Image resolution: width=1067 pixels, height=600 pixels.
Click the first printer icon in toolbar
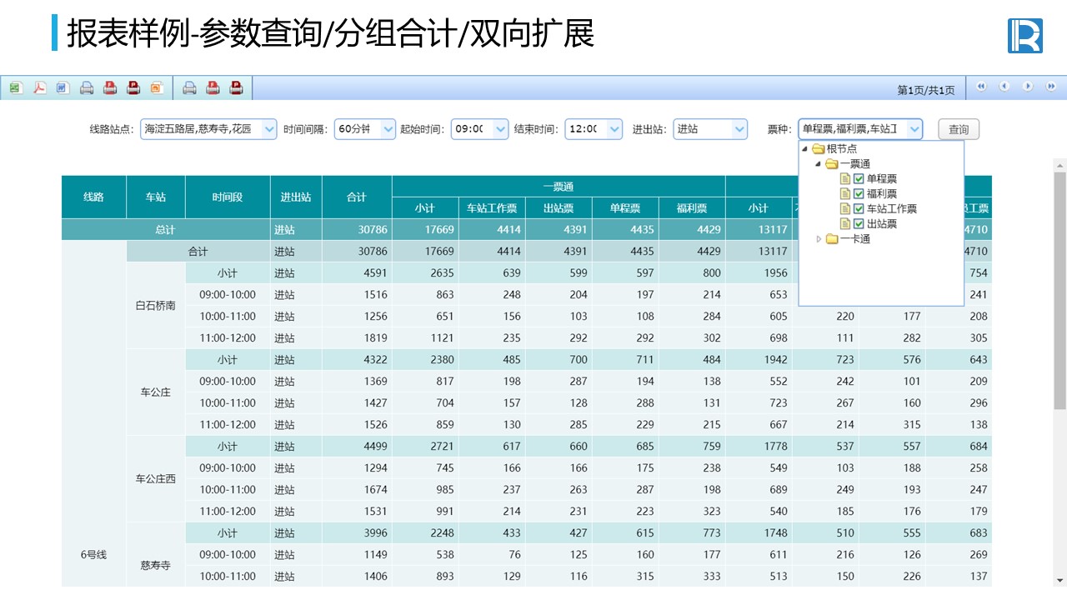pyautogui.click(x=86, y=87)
